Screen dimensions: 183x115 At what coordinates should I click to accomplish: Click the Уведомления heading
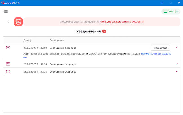(x=88, y=31)
